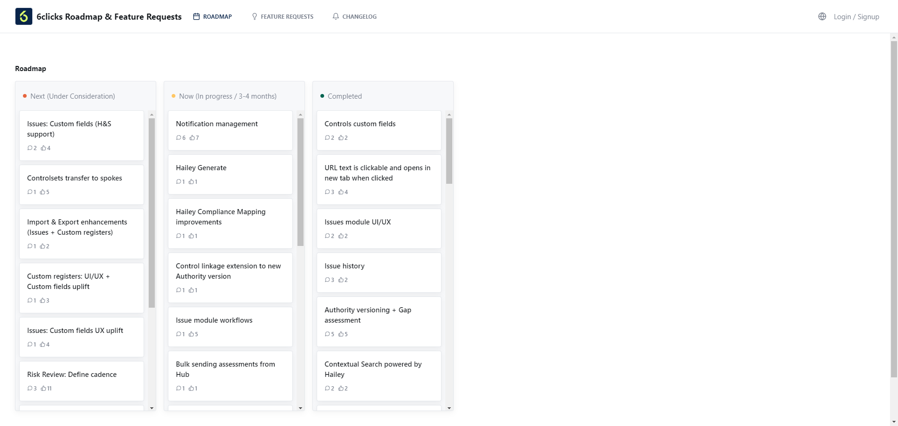Click the comment icon on Issue history
Image resolution: width=898 pixels, height=426 pixels.
(327, 280)
